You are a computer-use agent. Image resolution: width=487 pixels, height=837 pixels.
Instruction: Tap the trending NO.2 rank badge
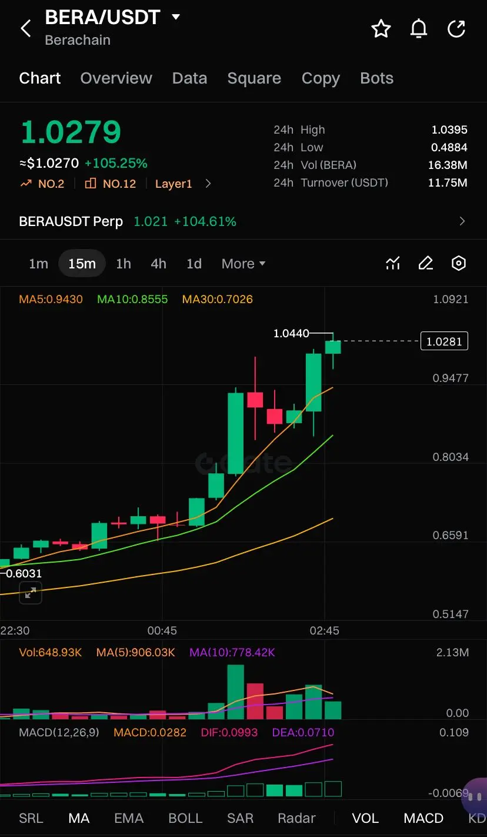(42, 184)
